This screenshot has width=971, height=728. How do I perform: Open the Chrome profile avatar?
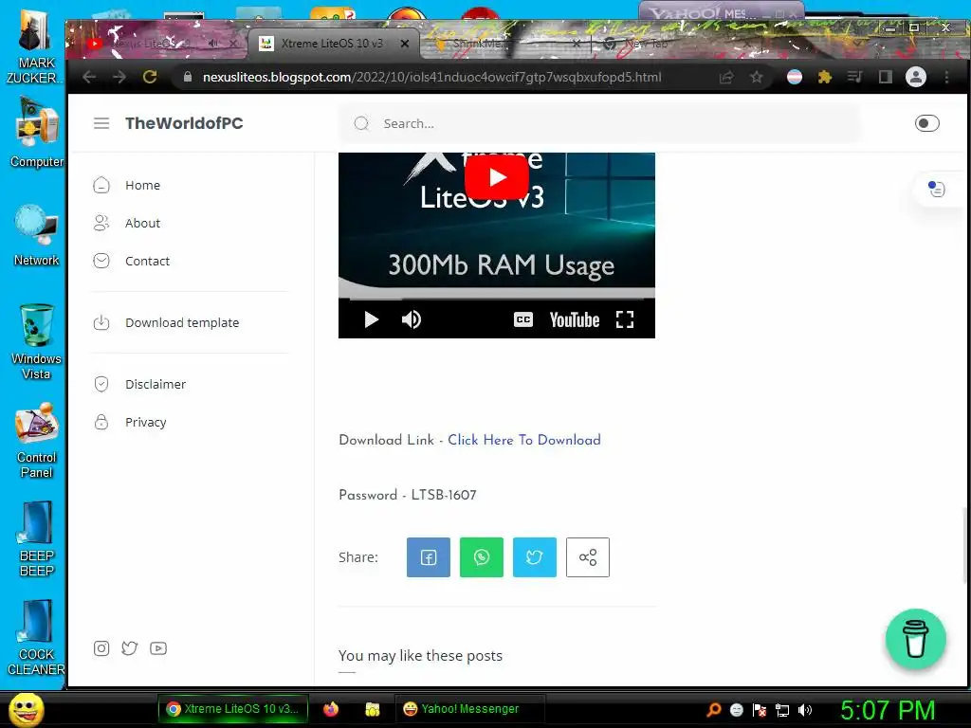click(916, 77)
